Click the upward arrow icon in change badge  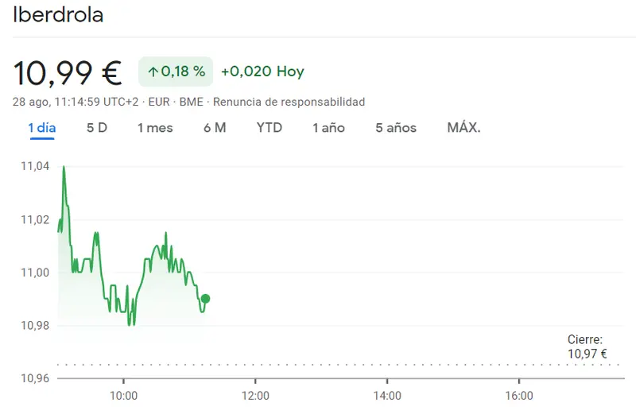click(153, 72)
